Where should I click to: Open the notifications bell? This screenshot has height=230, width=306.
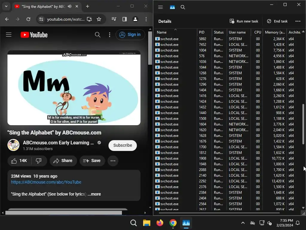tap(298, 223)
